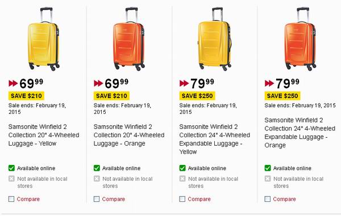This screenshot has height=216, width=341.
Task: Check Compare box for yellow 20" luggage
Action: [11, 199]
